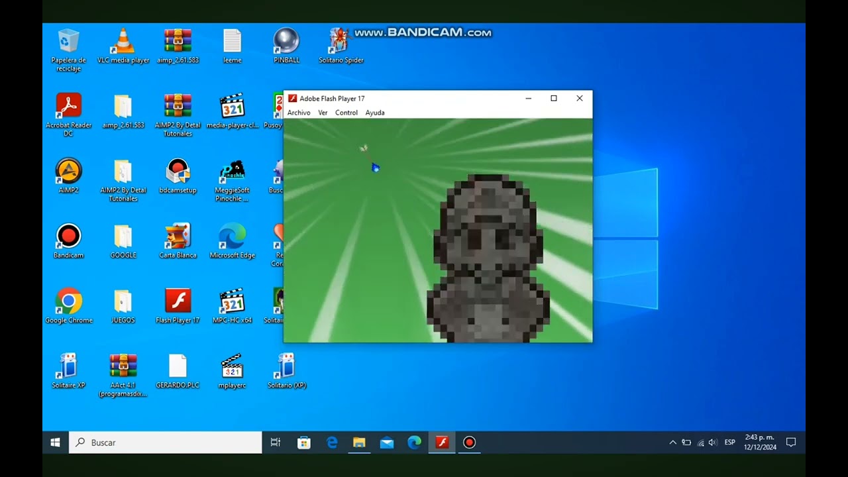This screenshot has height=477, width=848.
Task: Select the Flash Player 17 desktop shortcut
Action: (178, 305)
